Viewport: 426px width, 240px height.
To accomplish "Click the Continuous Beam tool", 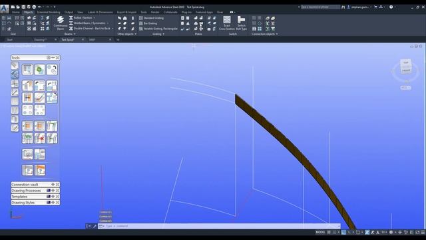I will click(61, 23).
